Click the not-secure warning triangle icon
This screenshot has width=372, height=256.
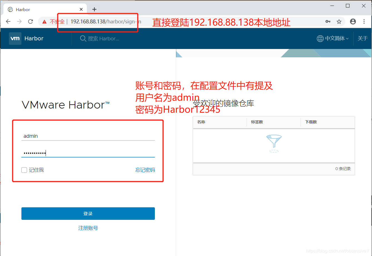coord(44,22)
